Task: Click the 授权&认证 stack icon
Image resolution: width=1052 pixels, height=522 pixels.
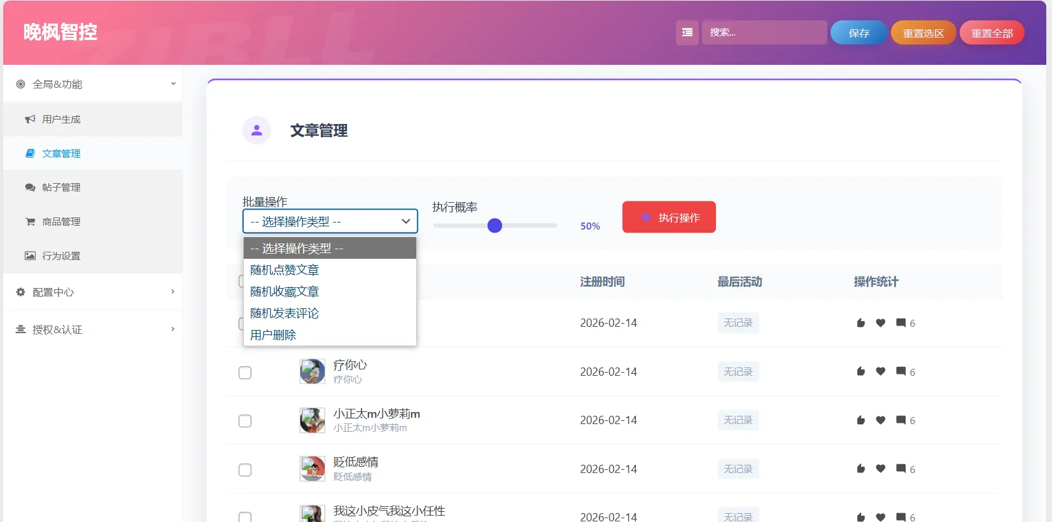Action: point(20,329)
